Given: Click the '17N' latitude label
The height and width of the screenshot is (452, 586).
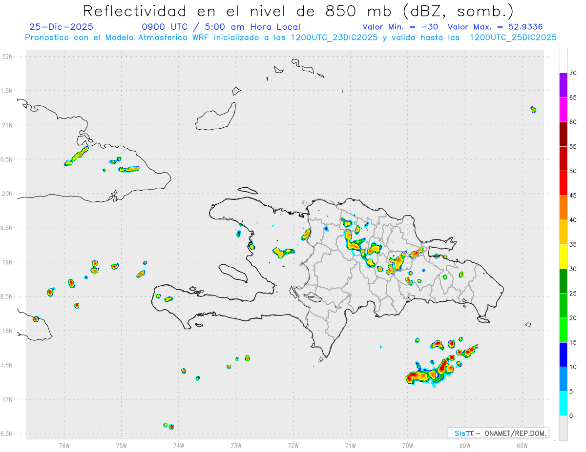Looking at the screenshot, I should pos(8,399).
